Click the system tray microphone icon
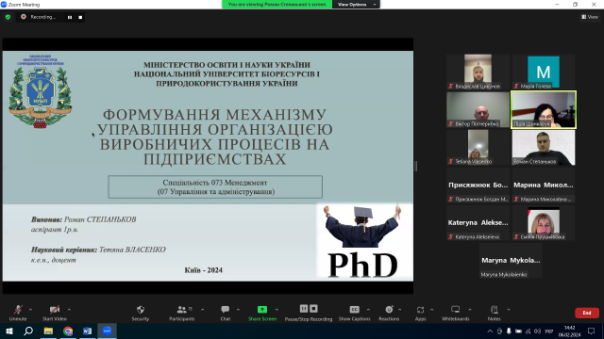 pos(509,331)
